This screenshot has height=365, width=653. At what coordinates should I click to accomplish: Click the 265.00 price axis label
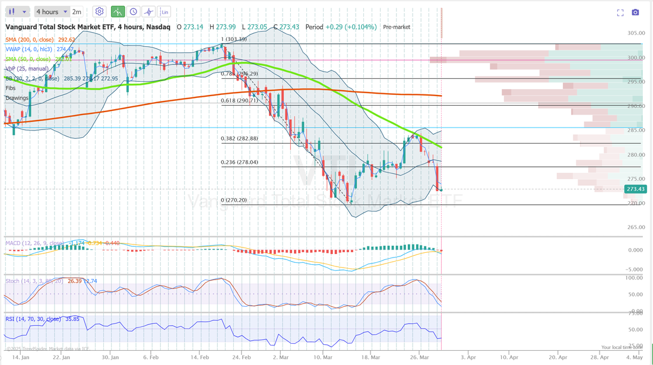tap(636, 227)
